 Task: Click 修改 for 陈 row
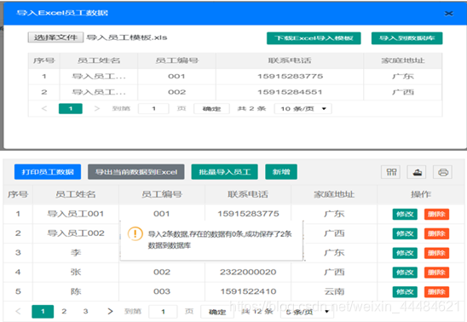(405, 291)
